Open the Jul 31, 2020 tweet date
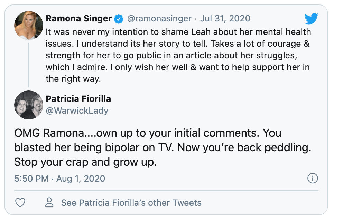 click(x=225, y=19)
